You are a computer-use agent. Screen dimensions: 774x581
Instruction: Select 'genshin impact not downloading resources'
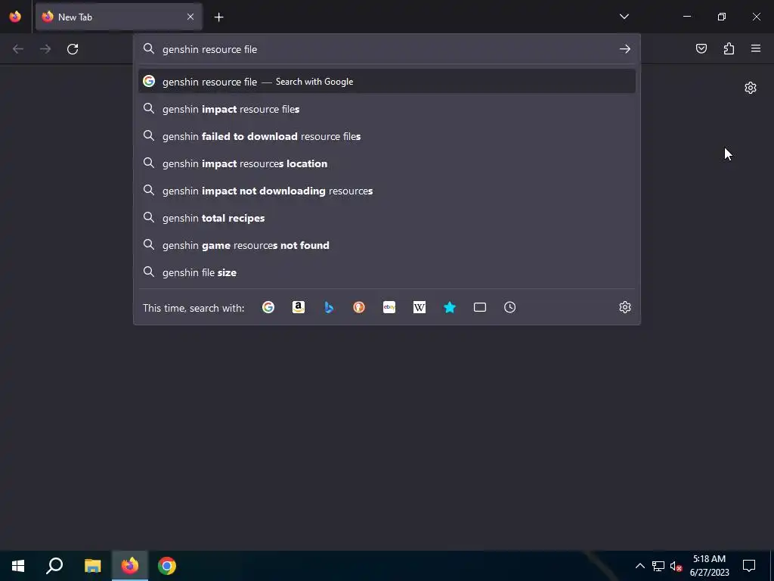tap(387, 191)
